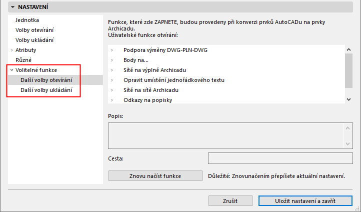Collapse the Volitelné funkce tree node
Viewport: 361px width, 212px height.
pos(11,70)
